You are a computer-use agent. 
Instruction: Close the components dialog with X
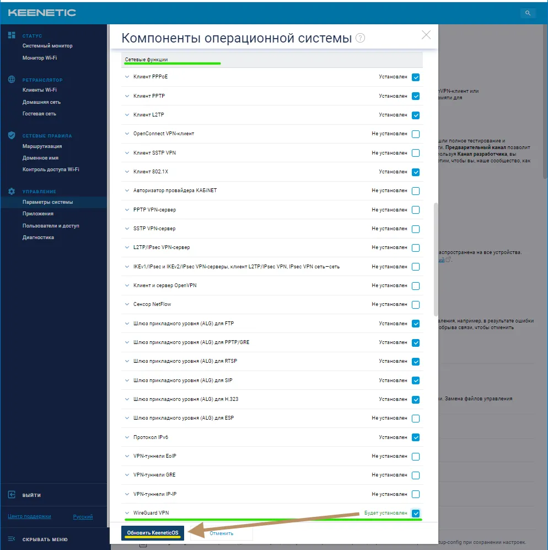click(426, 35)
